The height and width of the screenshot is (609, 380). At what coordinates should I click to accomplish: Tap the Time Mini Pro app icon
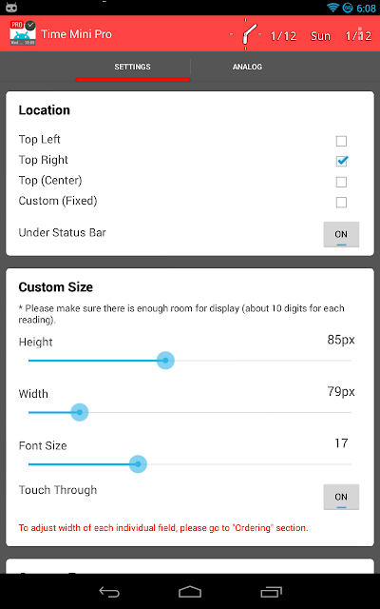tap(23, 33)
